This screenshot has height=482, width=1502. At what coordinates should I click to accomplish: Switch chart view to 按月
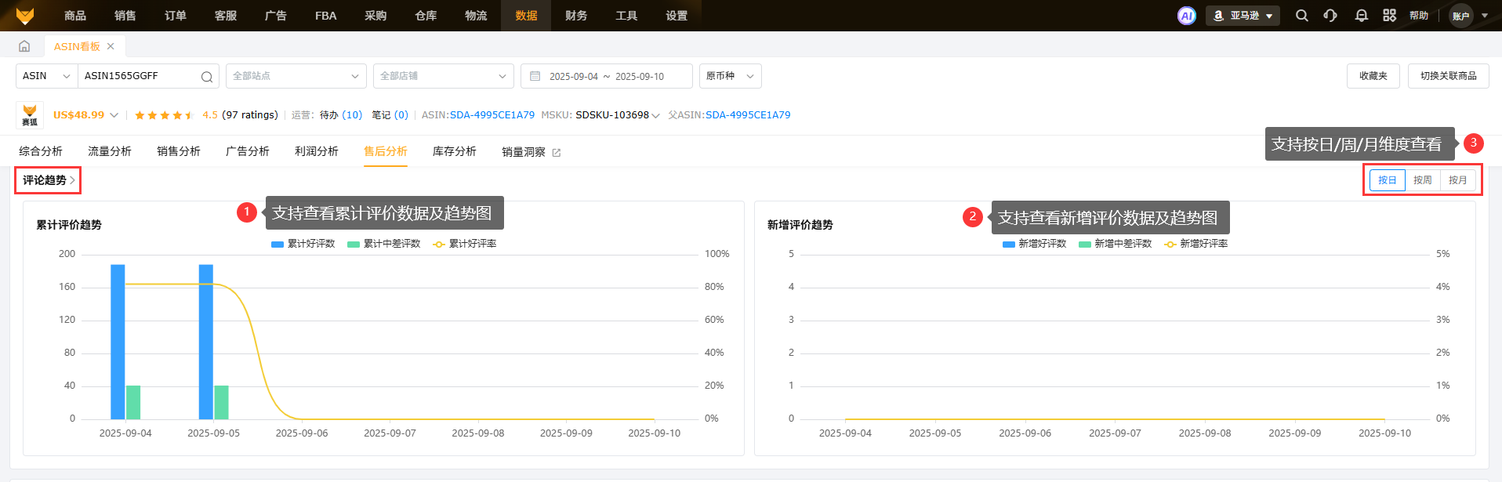[1457, 180]
